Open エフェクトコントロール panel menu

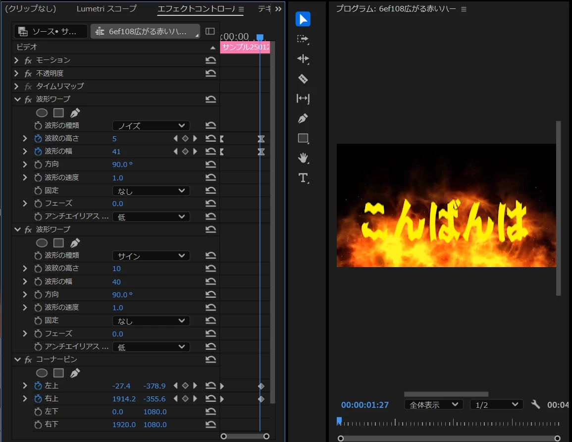click(x=241, y=9)
